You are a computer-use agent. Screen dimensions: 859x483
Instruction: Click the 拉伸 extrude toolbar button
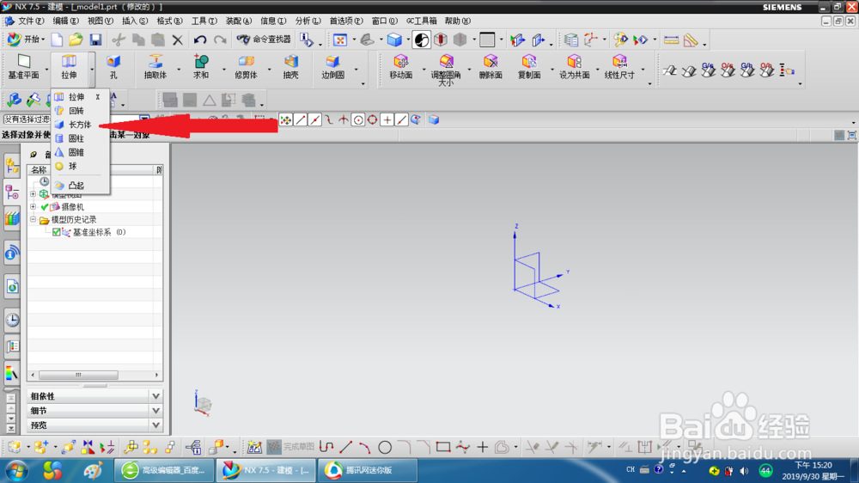coord(69,67)
